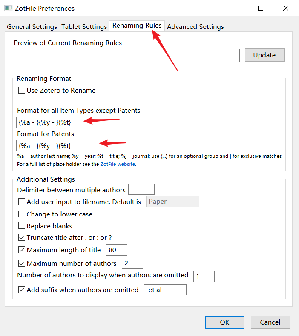The width and height of the screenshot is (299, 336).
Task: Click the Additional Settings group label
Action: click(46, 179)
